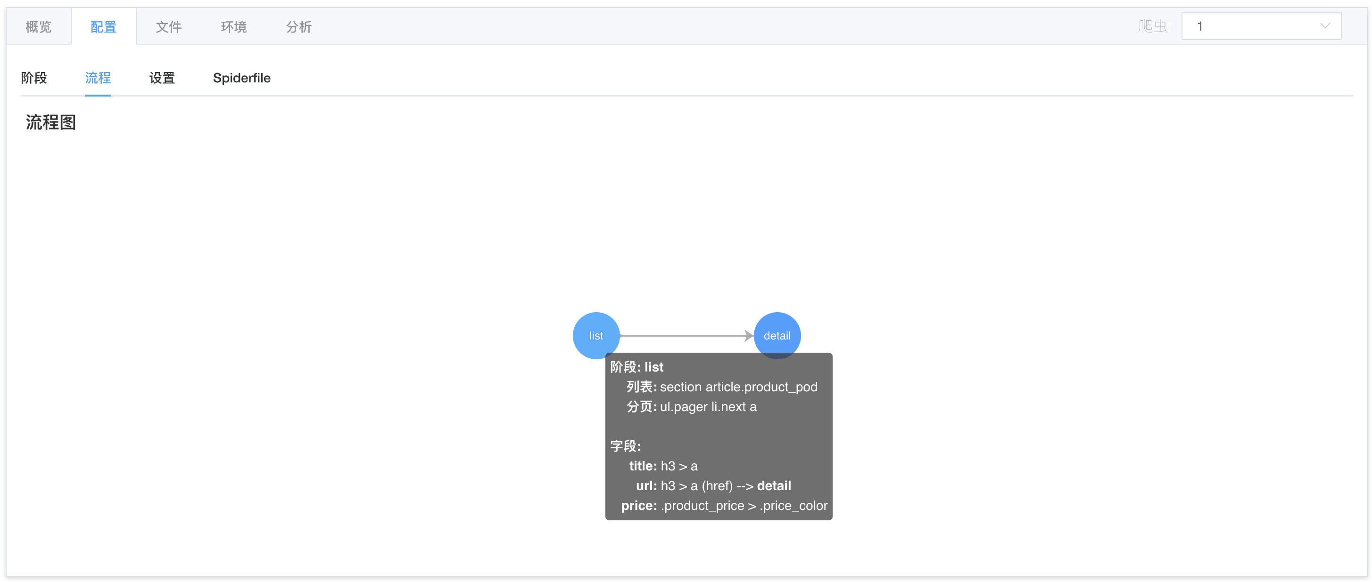This screenshot has height=582, width=1372.
Task: Open the 文件 tab
Action: click(x=169, y=26)
